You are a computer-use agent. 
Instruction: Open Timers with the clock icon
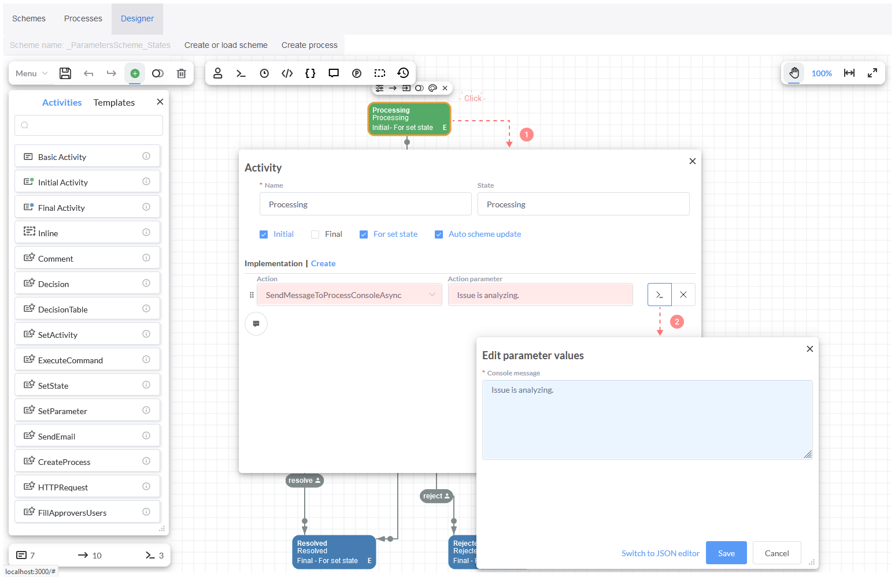coord(264,73)
